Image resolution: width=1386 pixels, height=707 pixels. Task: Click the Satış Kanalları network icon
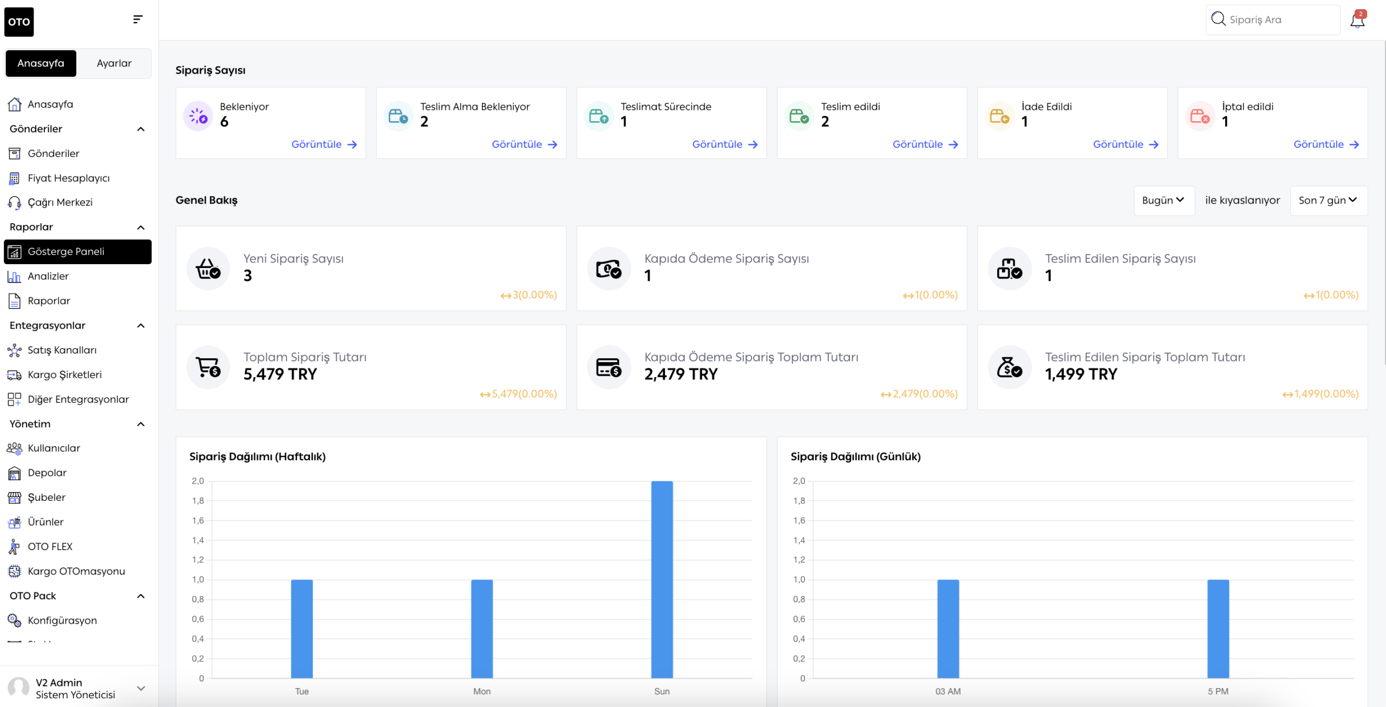click(x=15, y=350)
